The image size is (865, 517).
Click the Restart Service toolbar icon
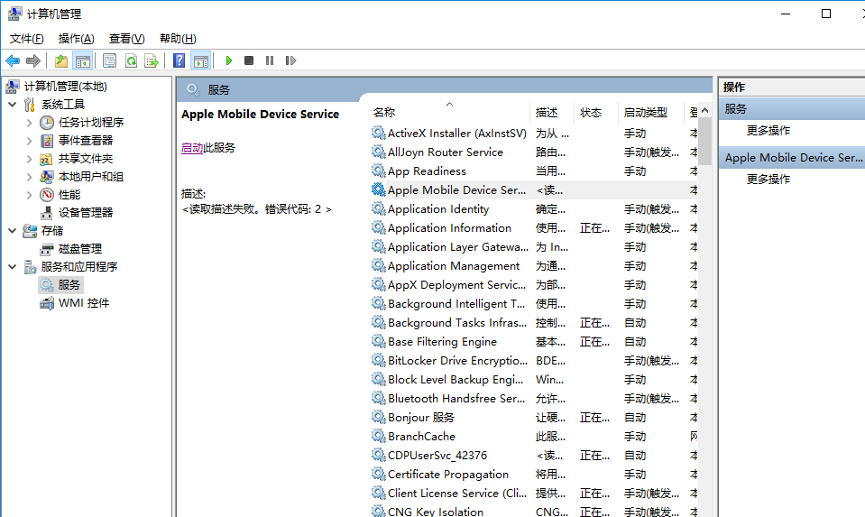pyautogui.click(x=290, y=60)
